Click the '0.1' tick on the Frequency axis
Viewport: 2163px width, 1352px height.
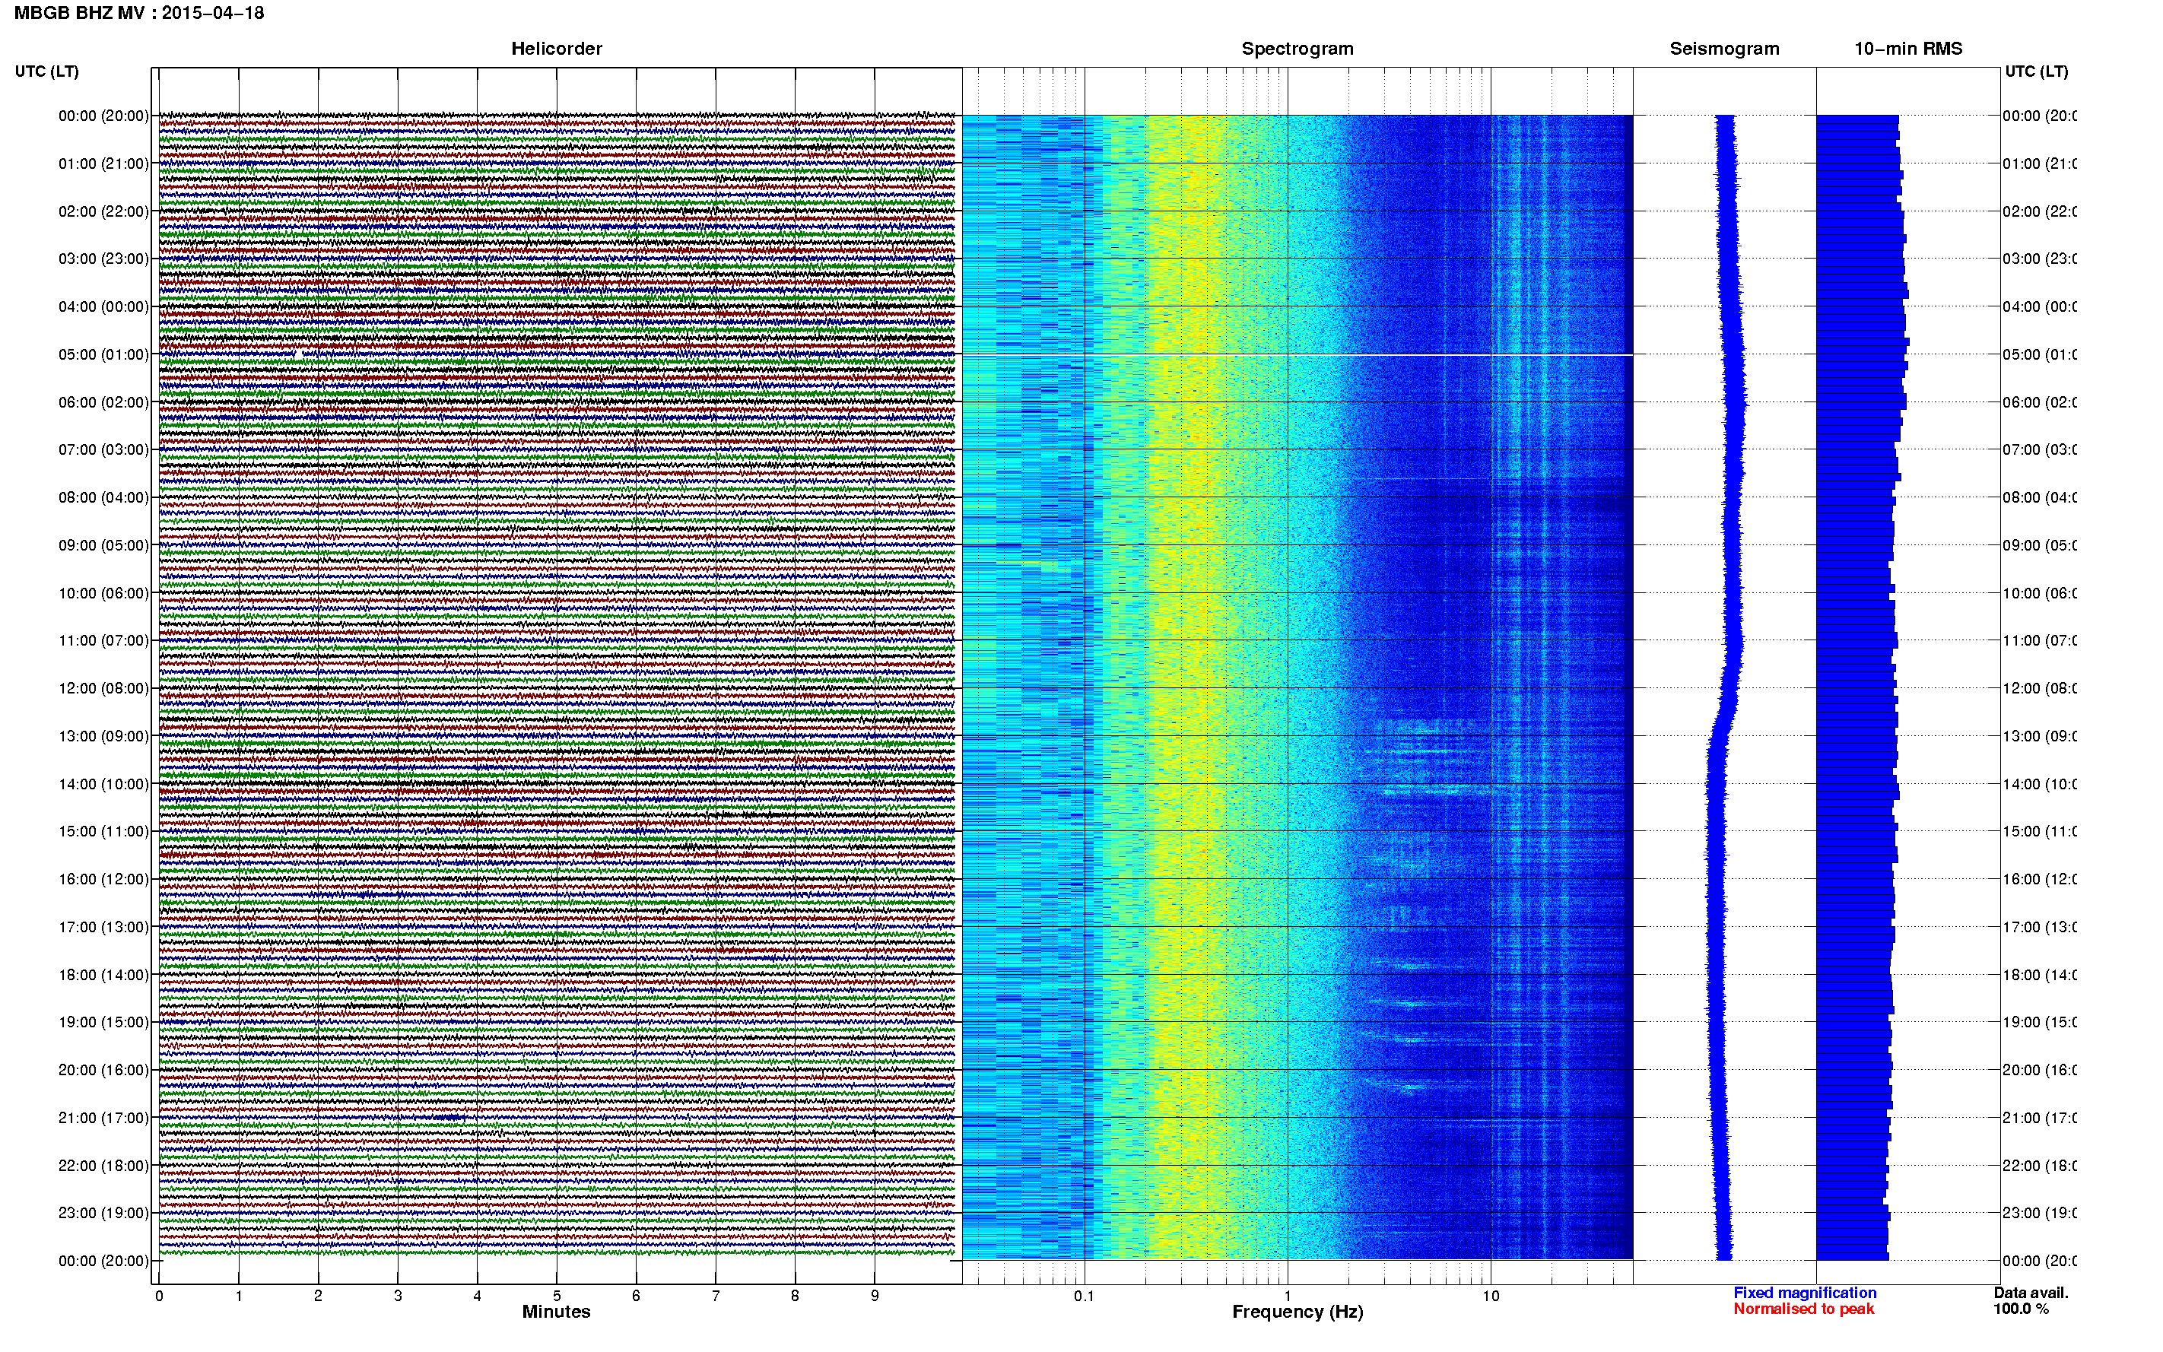[1084, 1296]
